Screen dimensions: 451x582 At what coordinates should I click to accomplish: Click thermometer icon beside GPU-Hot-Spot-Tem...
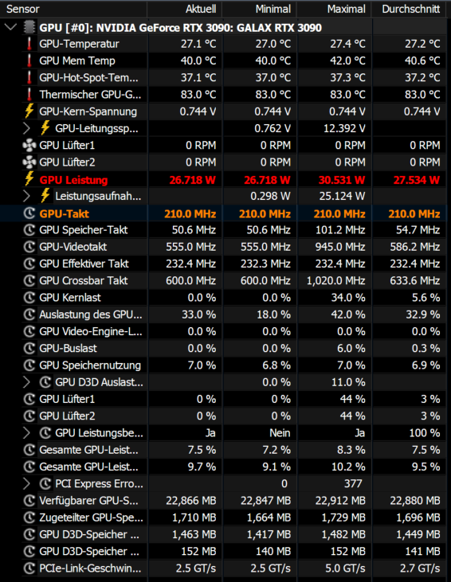pyautogui.click(x=29, y=77)
